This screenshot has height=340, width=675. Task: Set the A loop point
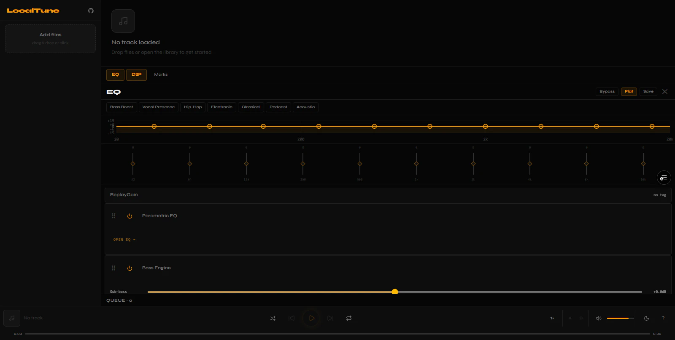point(570,318)
